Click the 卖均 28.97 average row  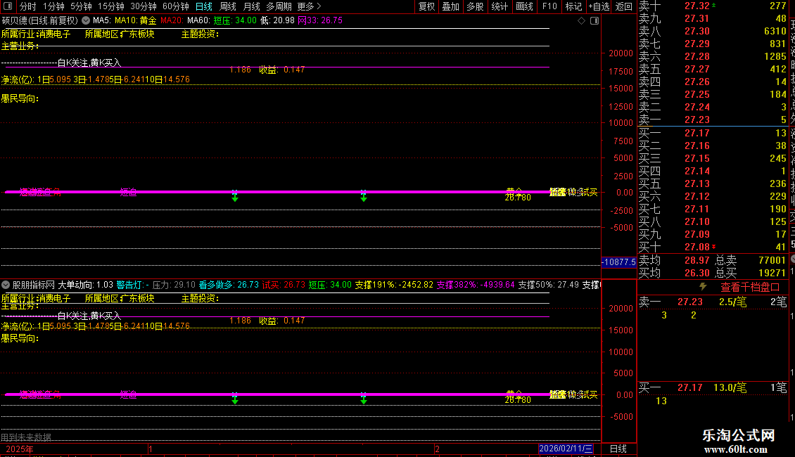coord(674,260)
